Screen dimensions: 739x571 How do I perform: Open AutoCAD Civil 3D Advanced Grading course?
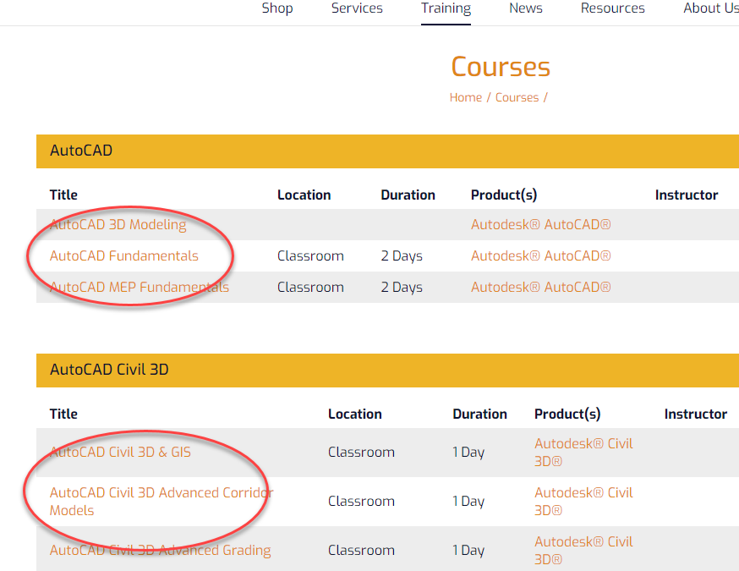[161, 550]
